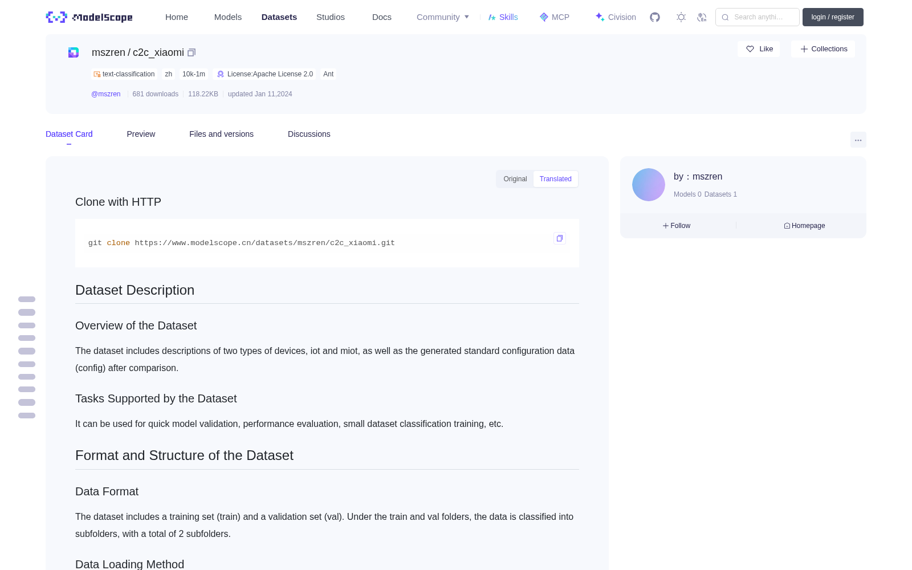Click Datasets 1 under mszren
This screenshot has height=570, width=912.
click(720, 194)
